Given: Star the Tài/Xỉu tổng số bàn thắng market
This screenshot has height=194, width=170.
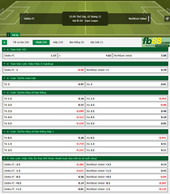Looking at the screenshot, I should tap(8, 93).
